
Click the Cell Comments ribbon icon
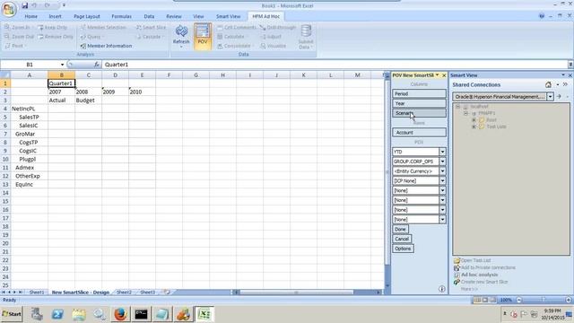click(220, 28)
